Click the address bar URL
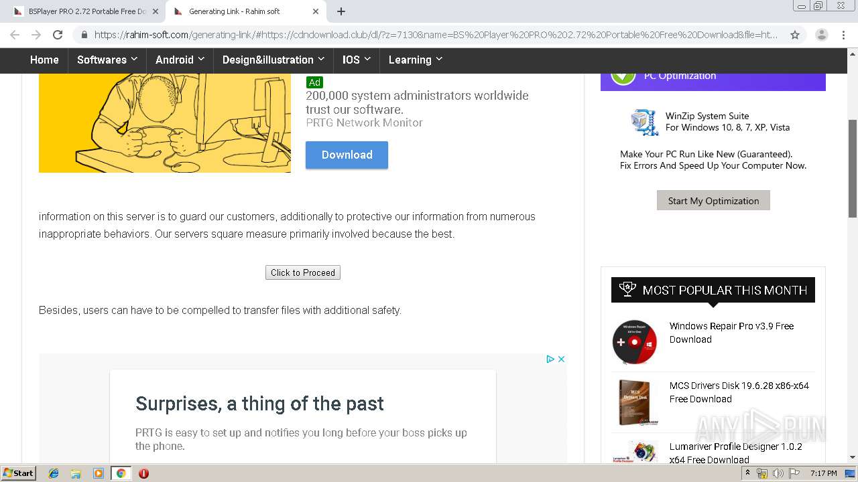This screenshot has height=482, width=858. click(x=436, y=35)
